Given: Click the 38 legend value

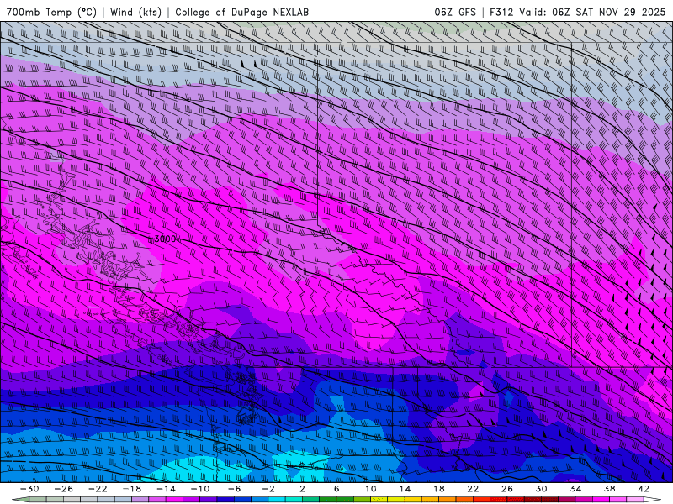Looking at the screenshot, I should point(609,489).
